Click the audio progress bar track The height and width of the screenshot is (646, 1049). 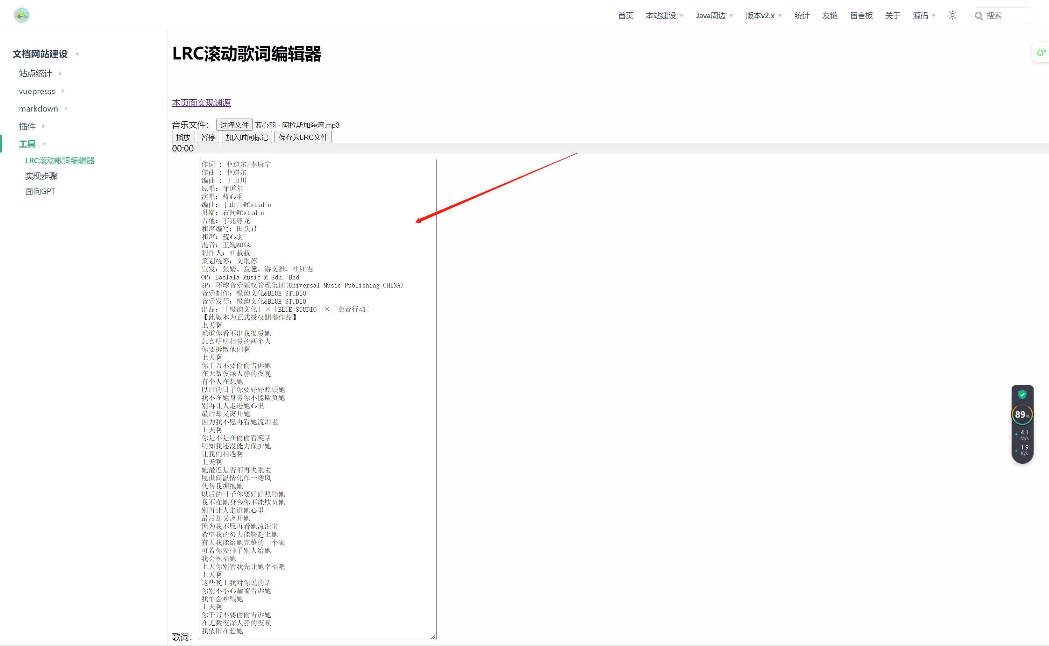[x=598, y=148]
